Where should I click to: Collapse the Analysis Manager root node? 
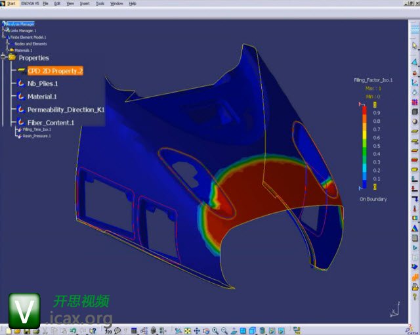tap(2, 24)
